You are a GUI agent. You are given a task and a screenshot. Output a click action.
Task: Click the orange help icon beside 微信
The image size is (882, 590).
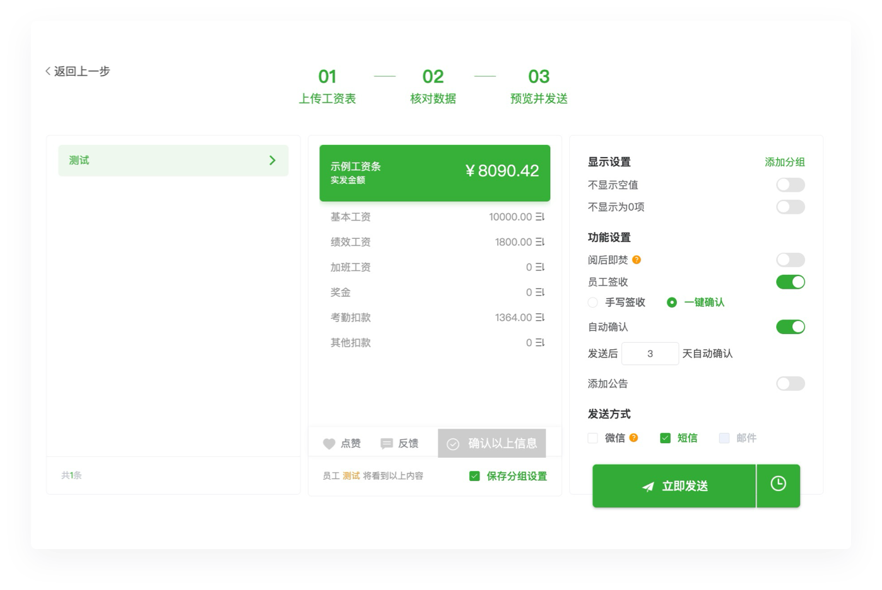click(x=633, y=437)
